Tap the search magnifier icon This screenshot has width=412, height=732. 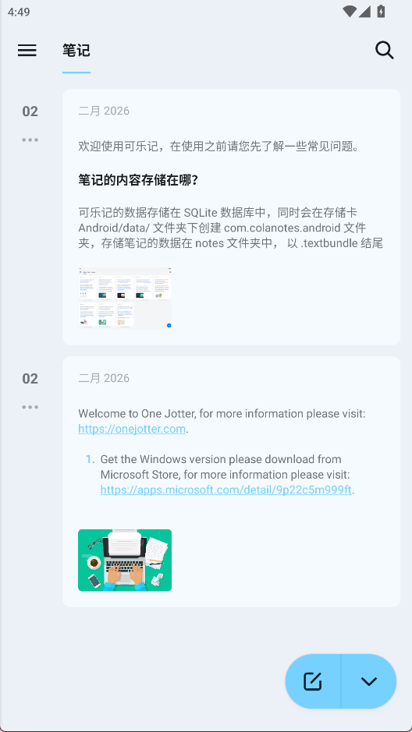[385, 51]
